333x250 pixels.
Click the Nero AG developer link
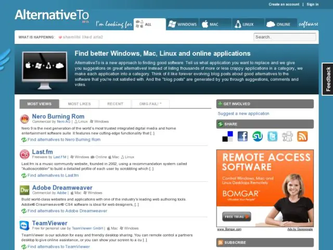point(63,121)
